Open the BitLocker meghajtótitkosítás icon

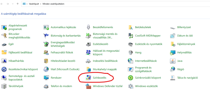point(4,36)
